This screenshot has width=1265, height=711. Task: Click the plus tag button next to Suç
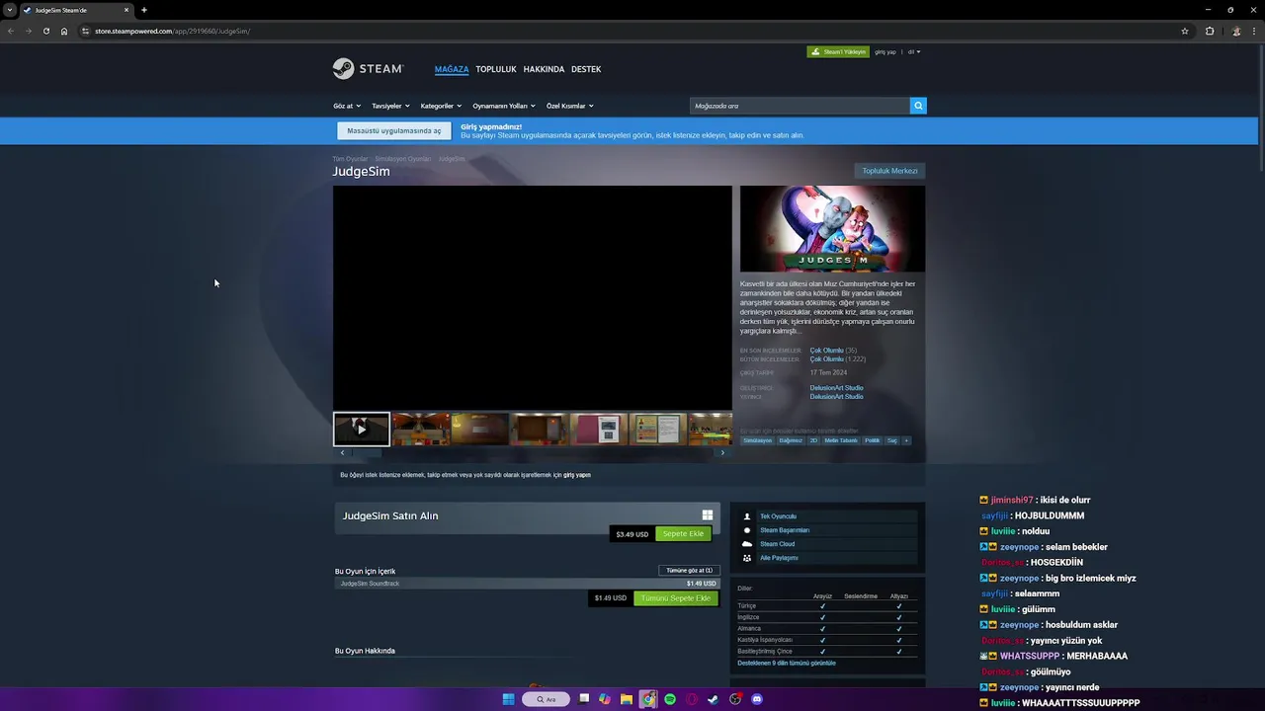[906, 440]
